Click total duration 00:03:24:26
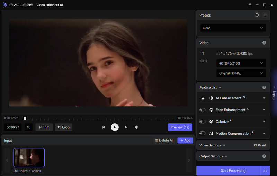Screen dimensions: 277x176 pyautogui.click(x=185, y=118)
